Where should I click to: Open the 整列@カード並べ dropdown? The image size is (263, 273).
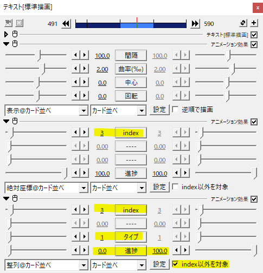[x=47, y=265]
